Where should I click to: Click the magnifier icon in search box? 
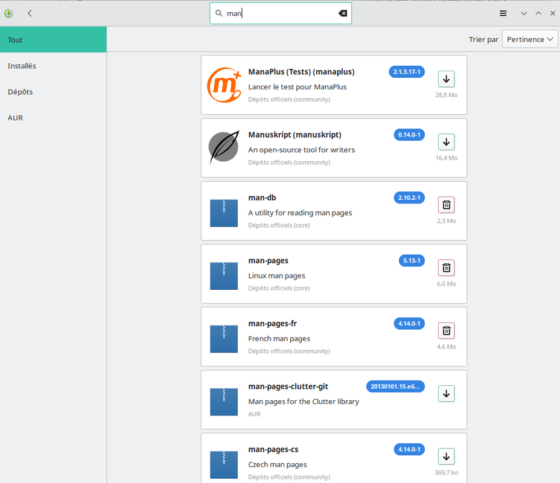tap(219, 13)
